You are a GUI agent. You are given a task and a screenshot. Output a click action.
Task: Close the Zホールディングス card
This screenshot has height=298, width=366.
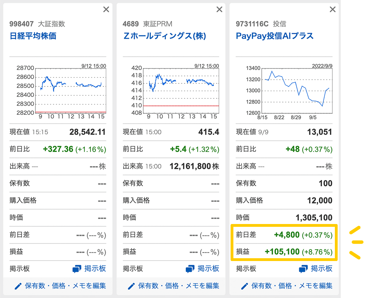(219, 9)
